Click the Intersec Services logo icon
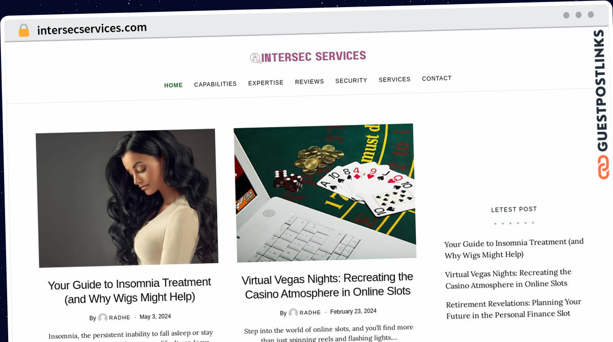 [x=255, y=58]
